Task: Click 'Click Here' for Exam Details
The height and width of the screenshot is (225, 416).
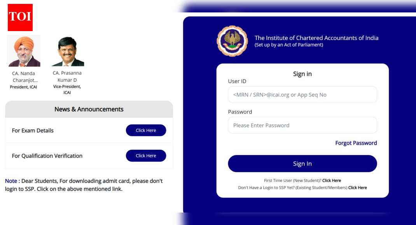Action: tap(146, 130)
